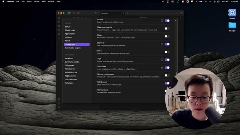
Task: Close the settings dialog
Action: (x=175, y=20)
